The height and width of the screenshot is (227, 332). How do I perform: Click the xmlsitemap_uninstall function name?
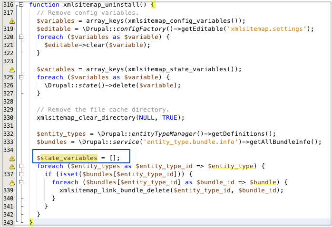(x=101, y=5)
